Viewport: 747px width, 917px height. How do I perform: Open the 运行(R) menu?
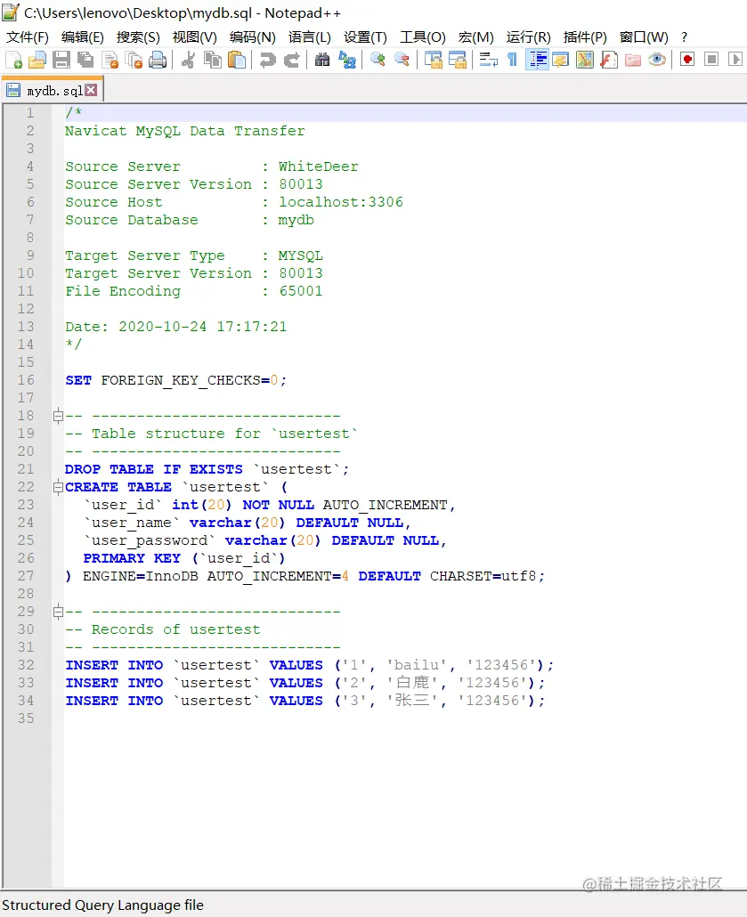coord(529,37)
